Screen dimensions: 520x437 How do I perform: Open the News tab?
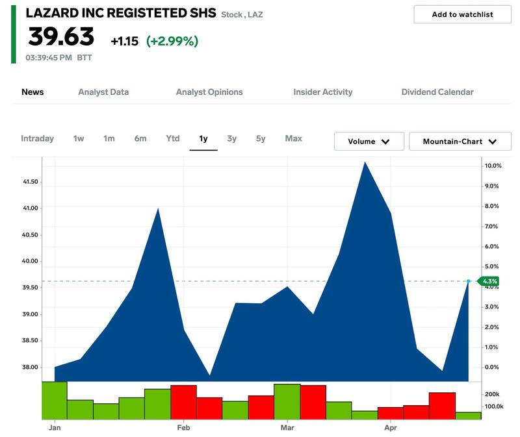click(x=32, y=92)
